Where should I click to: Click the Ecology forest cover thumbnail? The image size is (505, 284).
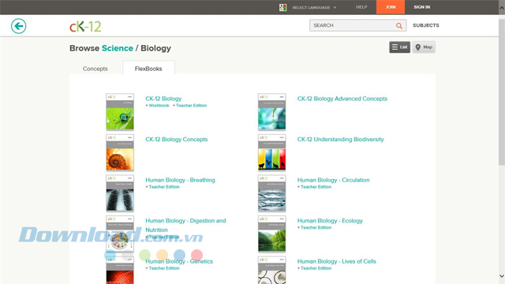coord(271,234)
